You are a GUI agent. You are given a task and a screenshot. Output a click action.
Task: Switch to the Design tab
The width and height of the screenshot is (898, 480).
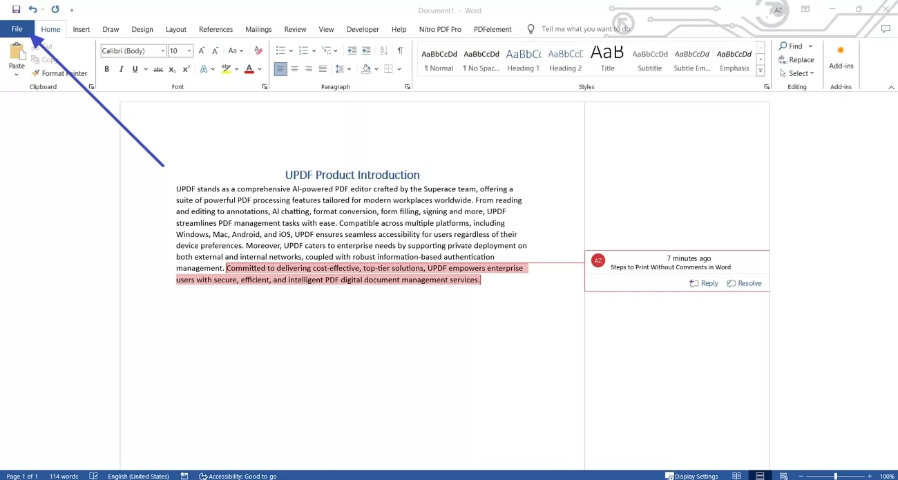tap(142, 29)
